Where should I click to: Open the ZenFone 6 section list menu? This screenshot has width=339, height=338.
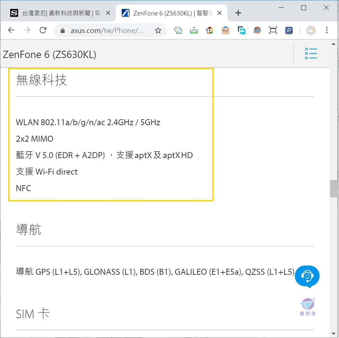311,53
